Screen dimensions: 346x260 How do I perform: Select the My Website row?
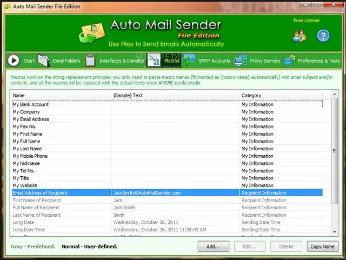coord(167,185)
